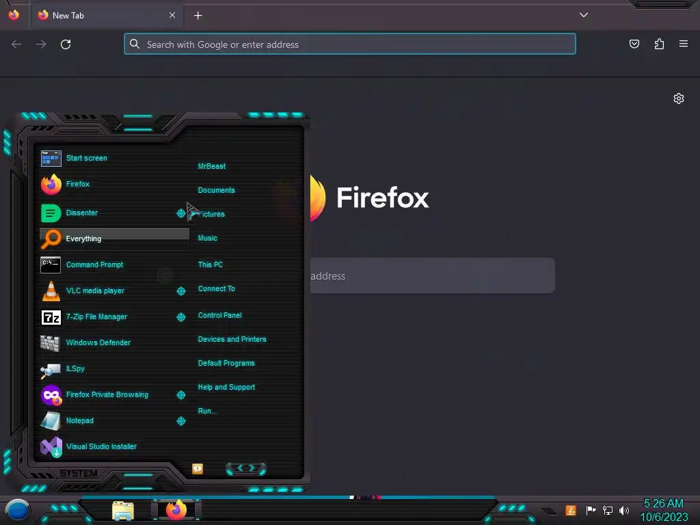This screenshot has height=525, width=700.
Task: Open This PC
Action: [211, 265]
